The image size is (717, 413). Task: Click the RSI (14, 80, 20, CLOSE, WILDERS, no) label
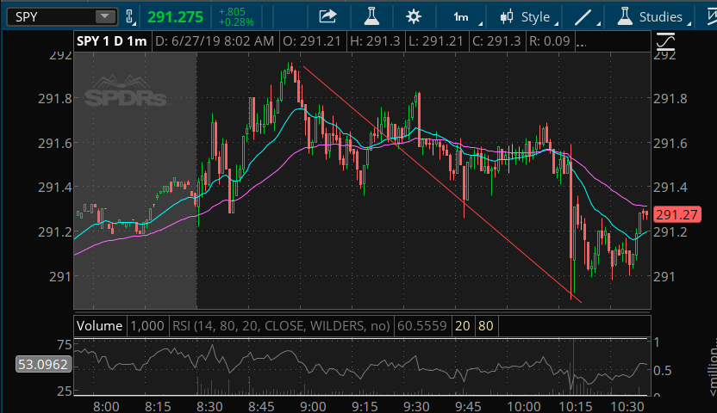click(281, 326)
